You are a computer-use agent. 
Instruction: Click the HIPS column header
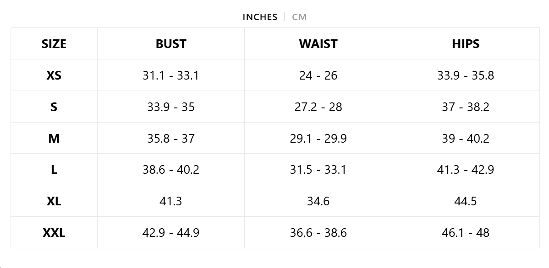click(466, 44)
